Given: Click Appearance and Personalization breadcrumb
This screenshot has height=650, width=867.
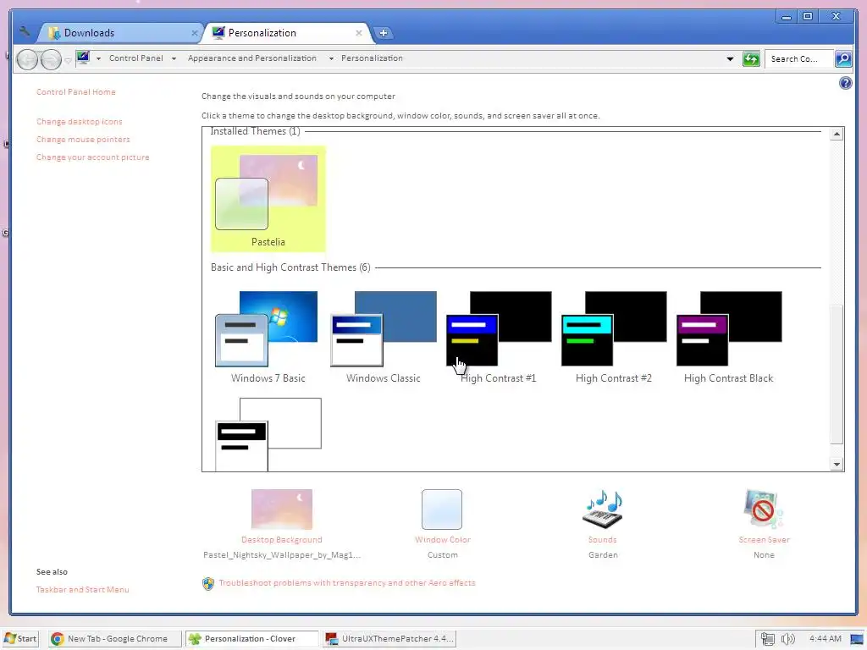Looking at the screenshot, I should point(252,58).
